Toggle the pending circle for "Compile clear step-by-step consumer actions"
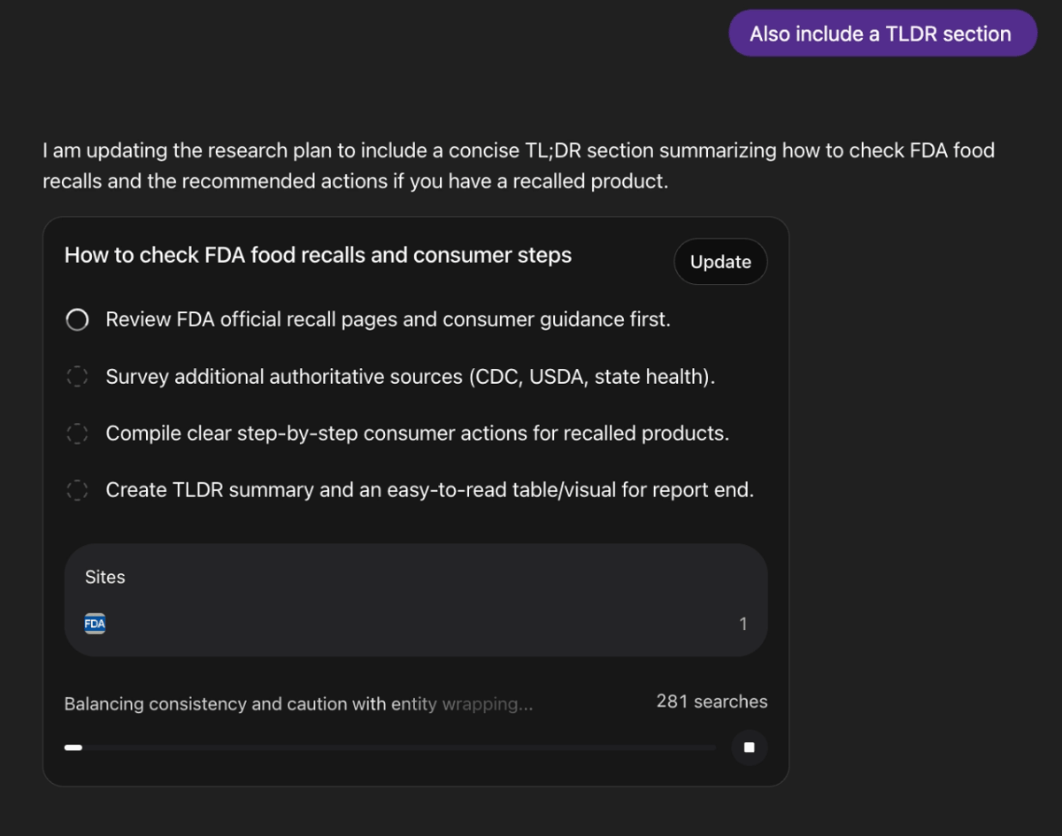The image size is (1062, 836). pos(77,433)
